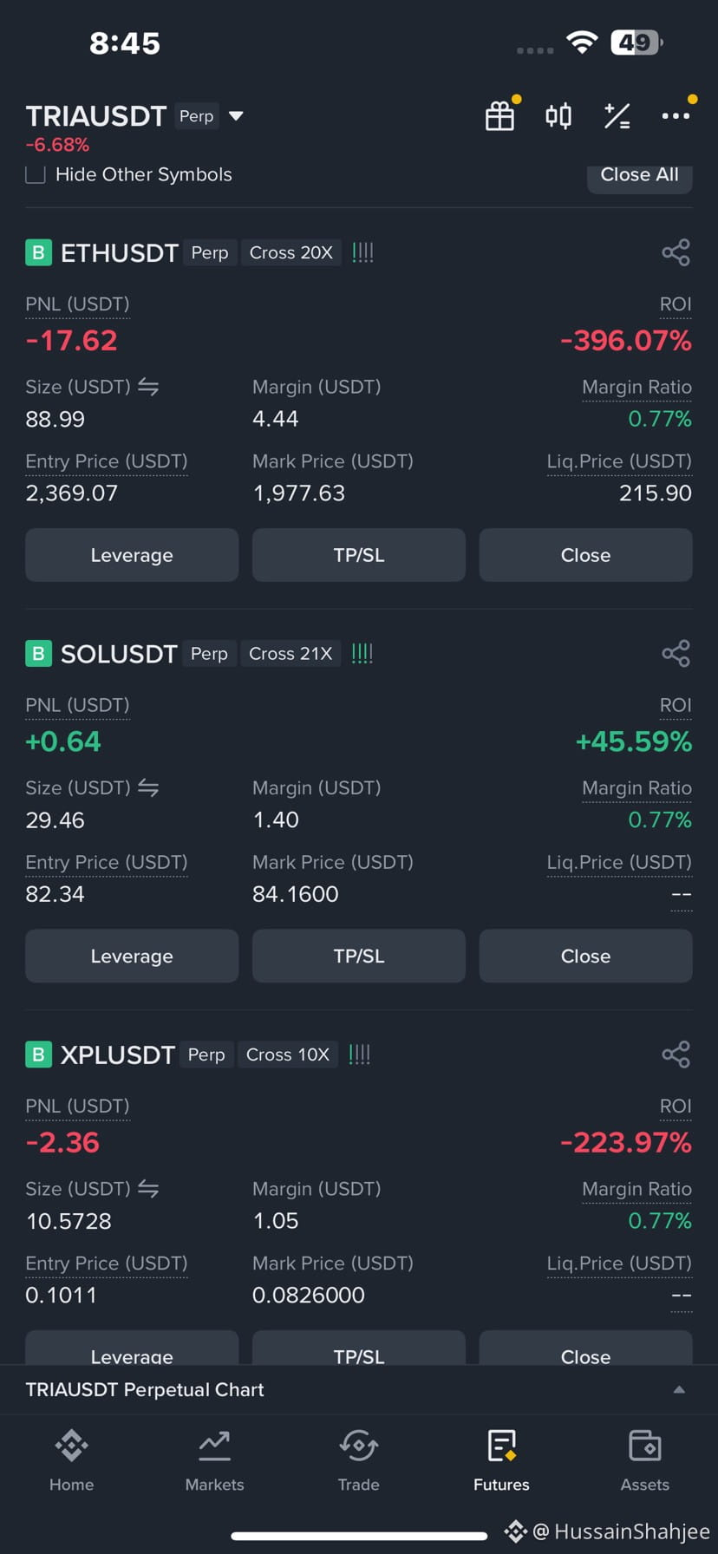Adjust Leverage for the ETHUSDT position
Viewport: 718px width, 1554px height.
[x=132, y=555]
